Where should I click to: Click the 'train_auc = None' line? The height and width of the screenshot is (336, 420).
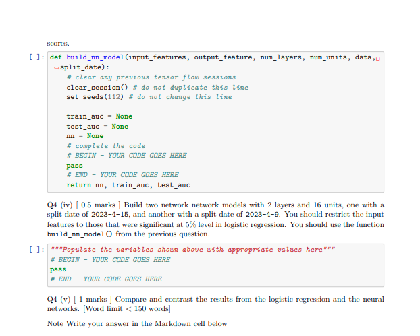tap(99, 116)
